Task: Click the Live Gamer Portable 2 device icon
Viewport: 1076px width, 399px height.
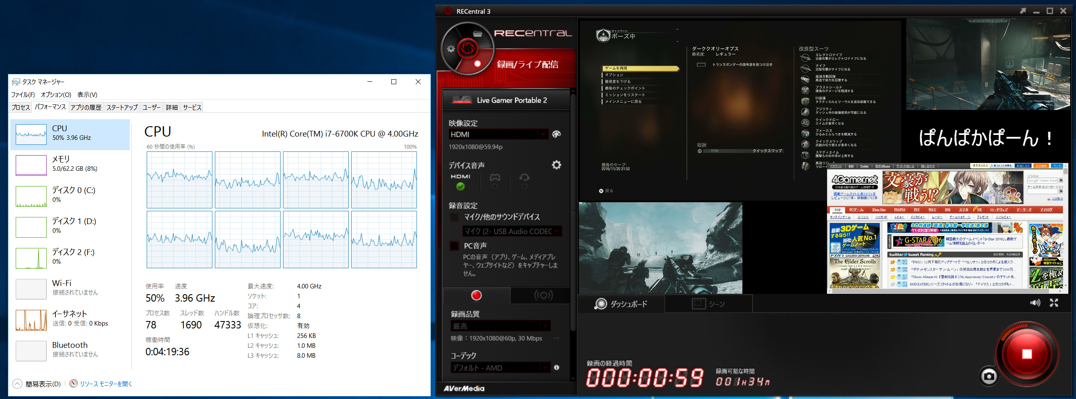Action: [x=462, y=100]
